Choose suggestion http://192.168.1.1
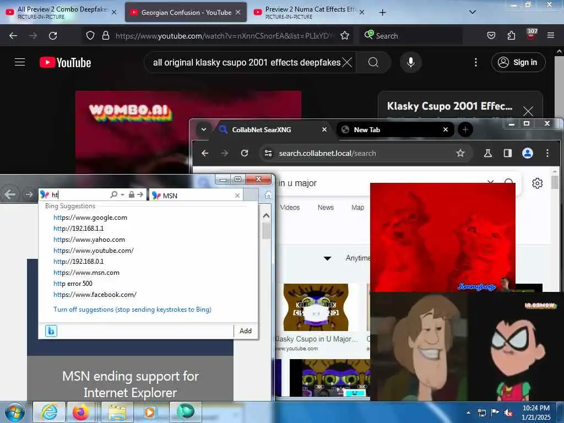Screen dimensions: 564x423 (78, 229)
